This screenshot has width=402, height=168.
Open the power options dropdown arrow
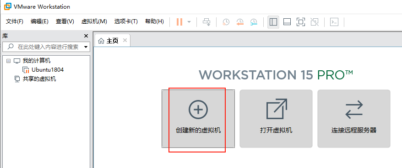(189, 22)
